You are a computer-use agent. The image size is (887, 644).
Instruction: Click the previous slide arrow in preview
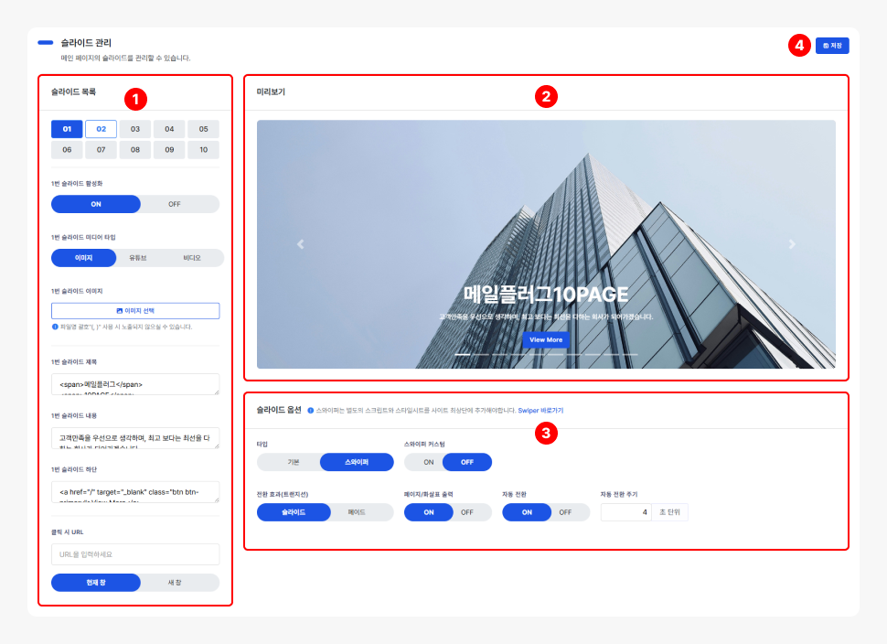pyautogui.click(x=300, y=244)
